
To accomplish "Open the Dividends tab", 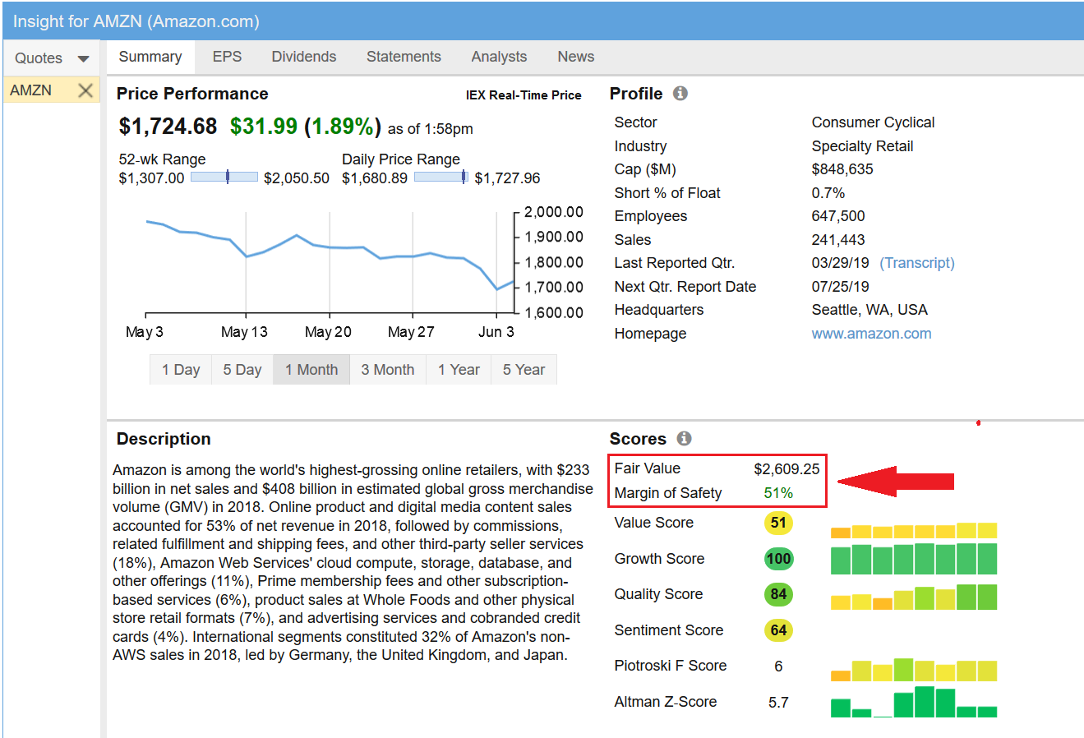I will click(x=304, y=57).
